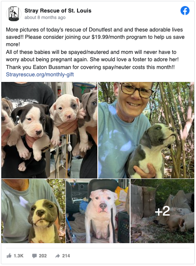Viewport: 196px width, 266px height.
Task: Expand the +2 more photos tile
Action: (x=162, y=211)
